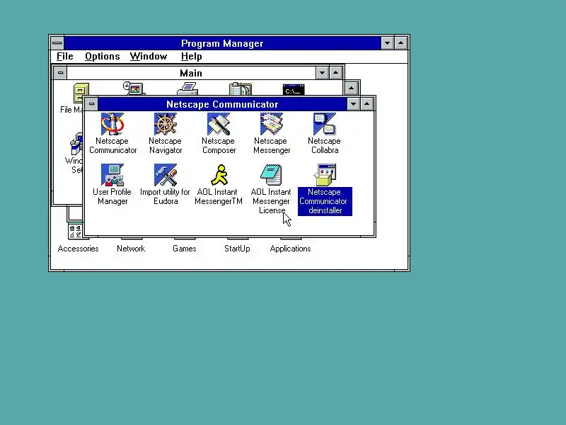Screen dimensions: 566x425
Task: Select the Applications program group
Action: 291,249
